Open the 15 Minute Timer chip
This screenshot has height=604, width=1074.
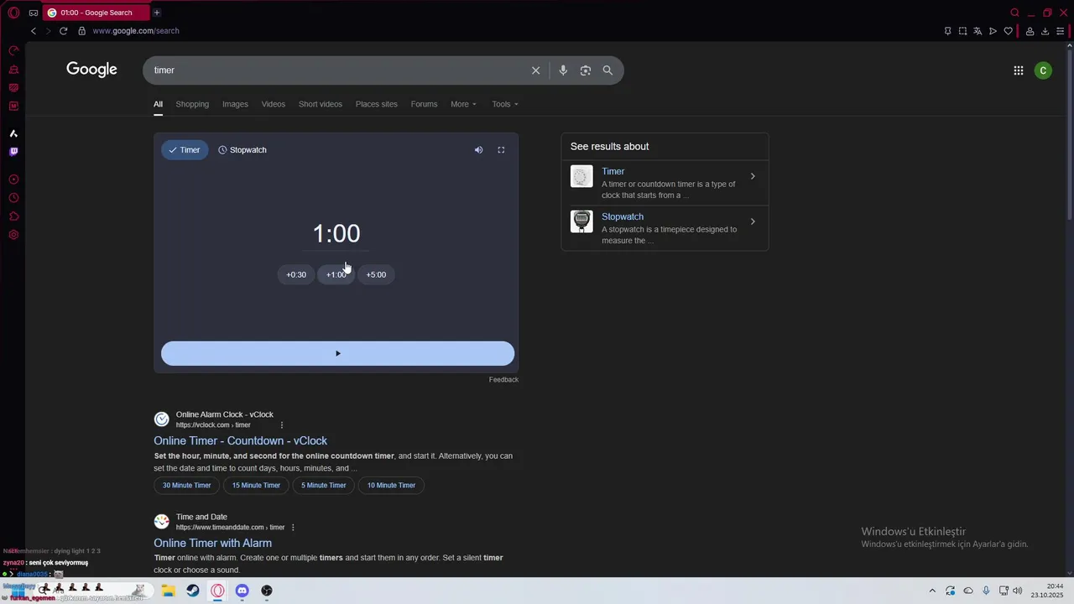256,486
